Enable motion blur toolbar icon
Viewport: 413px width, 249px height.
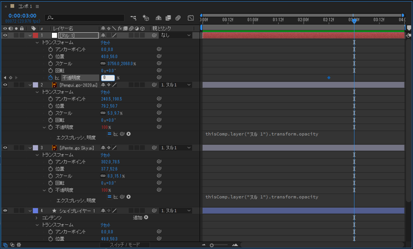click(178, 18)
